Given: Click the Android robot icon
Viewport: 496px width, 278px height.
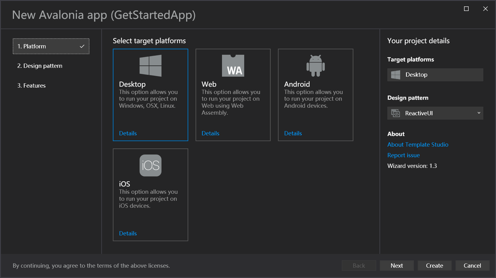Looking at the screenshot, I should [x=315, y=66].
